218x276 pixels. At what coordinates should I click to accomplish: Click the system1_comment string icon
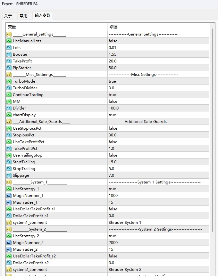tap(9, 223)
